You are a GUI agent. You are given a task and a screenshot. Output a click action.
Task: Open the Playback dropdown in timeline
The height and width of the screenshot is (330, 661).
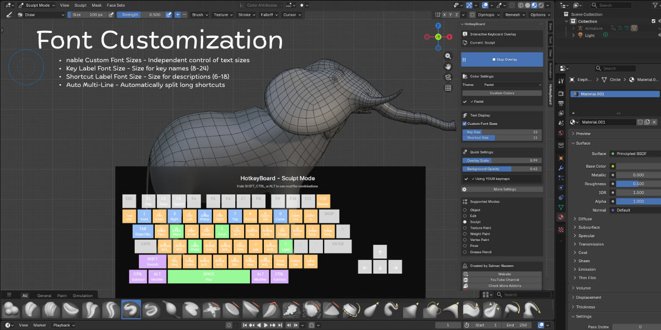(x=64, y=325)
